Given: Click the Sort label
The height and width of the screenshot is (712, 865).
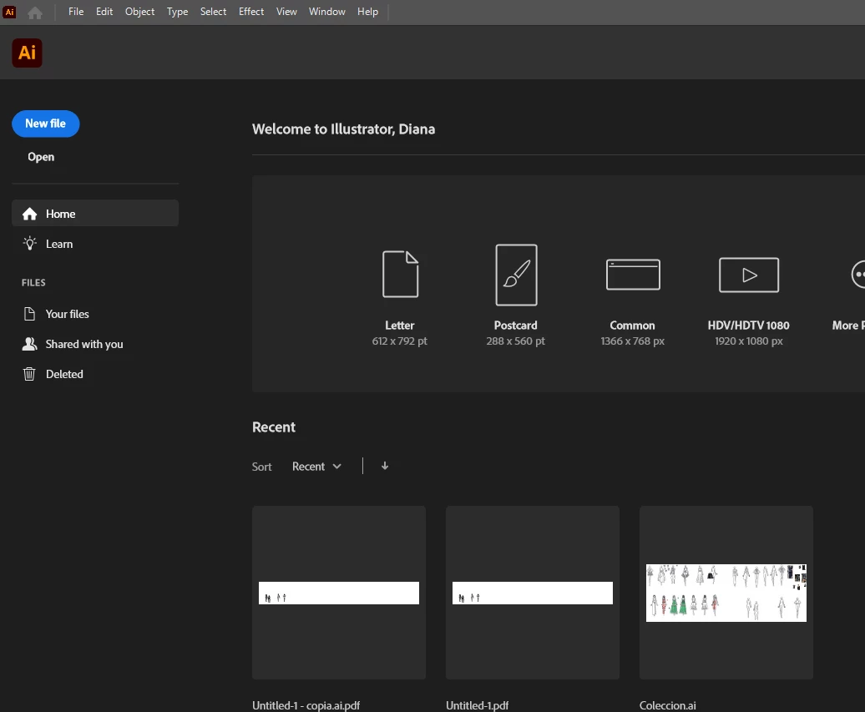Looking at the screenshot, I should pyautogui.click(x=262, y=467).
